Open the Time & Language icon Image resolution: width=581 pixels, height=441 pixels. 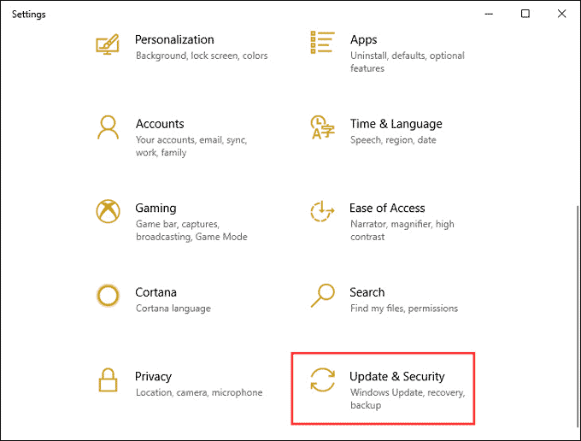point(322,127)
